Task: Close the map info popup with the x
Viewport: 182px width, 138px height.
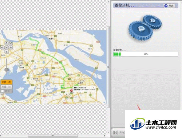Action: click(x=94, y=88)
